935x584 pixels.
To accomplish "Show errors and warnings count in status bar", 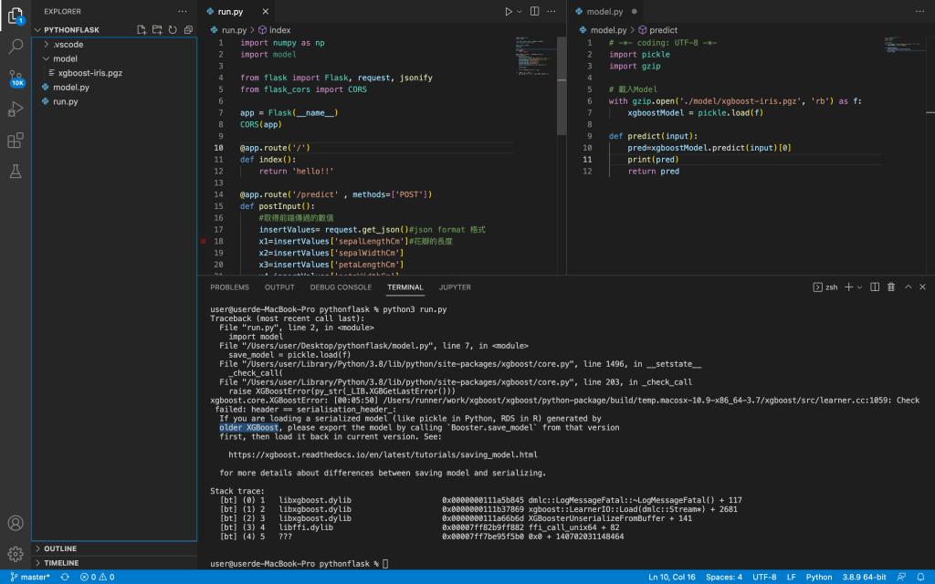I will coord(97,577).
